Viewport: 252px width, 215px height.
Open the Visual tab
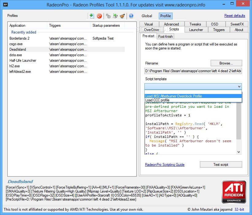click(x=149, y=24)
